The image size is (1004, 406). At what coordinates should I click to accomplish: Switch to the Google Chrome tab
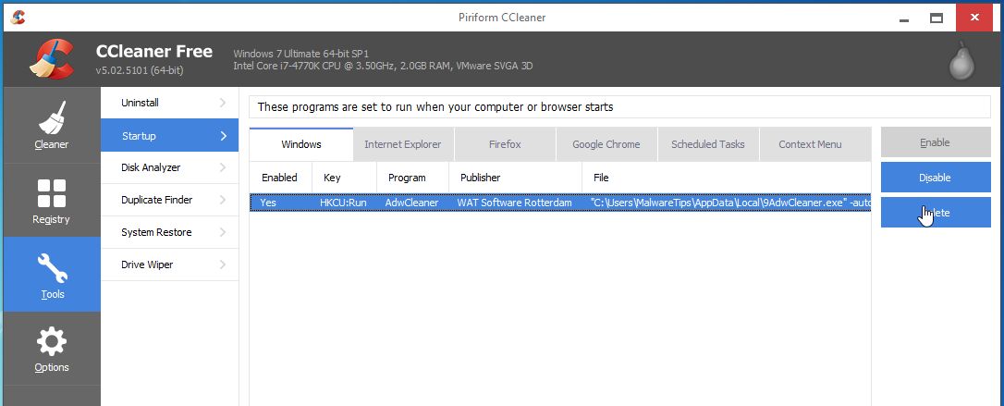click(x=606, y=144)
